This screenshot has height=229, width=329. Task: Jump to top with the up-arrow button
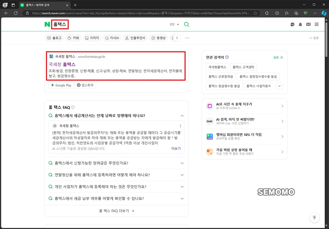(314, 218)
